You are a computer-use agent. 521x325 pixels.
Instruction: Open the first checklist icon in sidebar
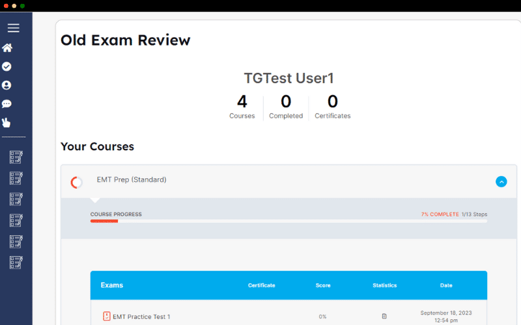(x=16, y=157)
